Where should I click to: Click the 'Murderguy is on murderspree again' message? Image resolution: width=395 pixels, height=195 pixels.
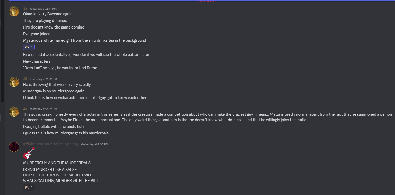53,91
